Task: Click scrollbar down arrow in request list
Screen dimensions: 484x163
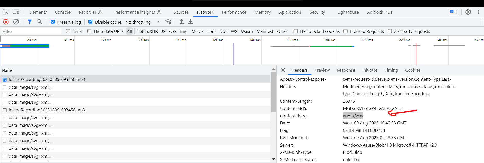Action: coord(273,159)
